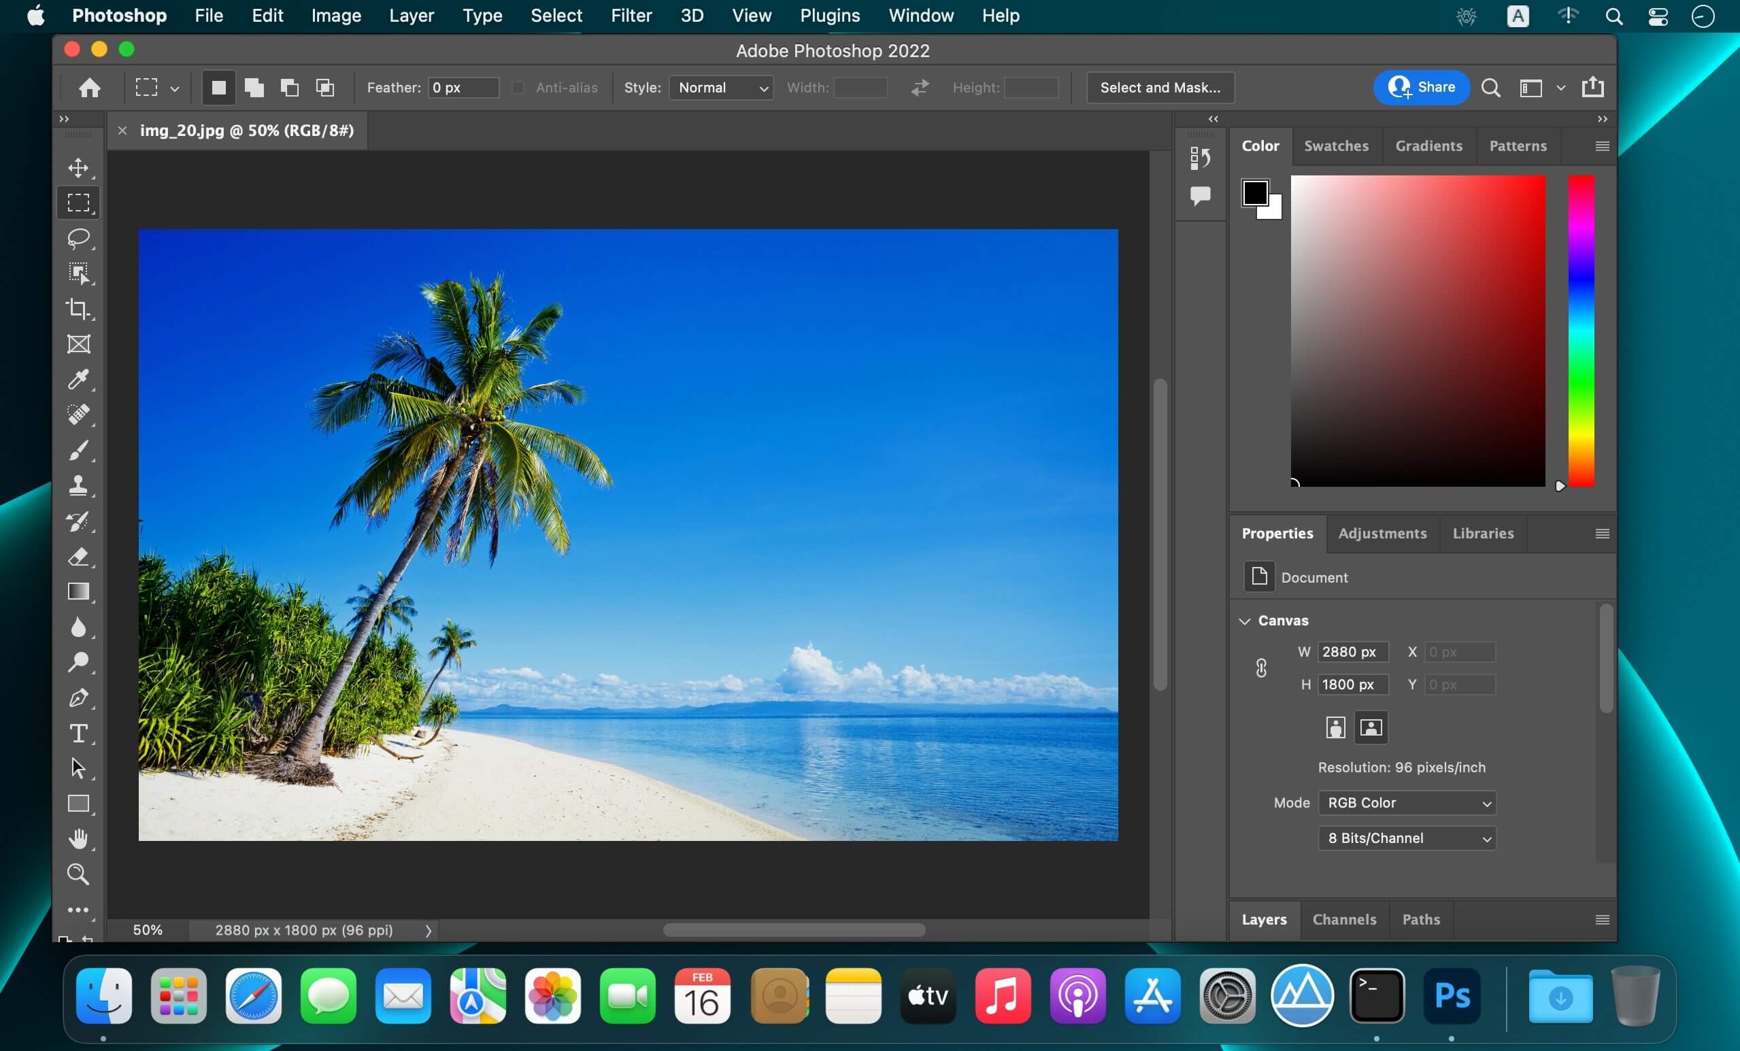Select the Hand tool
Image resolution: width=1740 pixels, height=1051 pixels.
78,838
